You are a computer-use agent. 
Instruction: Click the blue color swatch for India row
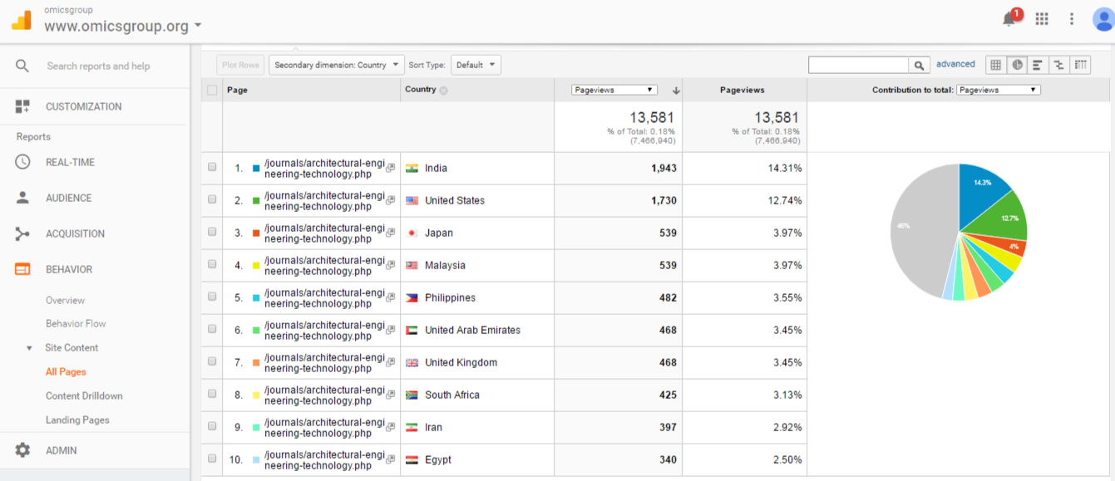coord(256,168)
